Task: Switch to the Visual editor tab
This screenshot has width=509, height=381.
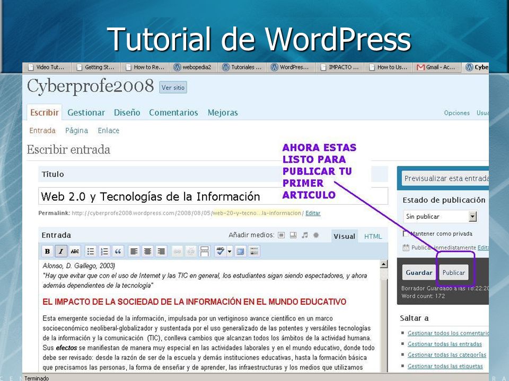Action: [x=344, y=237]
